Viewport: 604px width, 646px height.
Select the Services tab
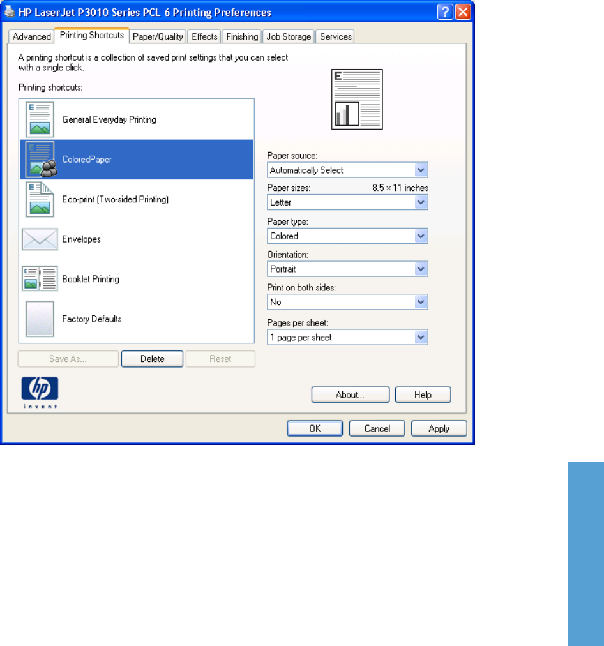(336, 36)
